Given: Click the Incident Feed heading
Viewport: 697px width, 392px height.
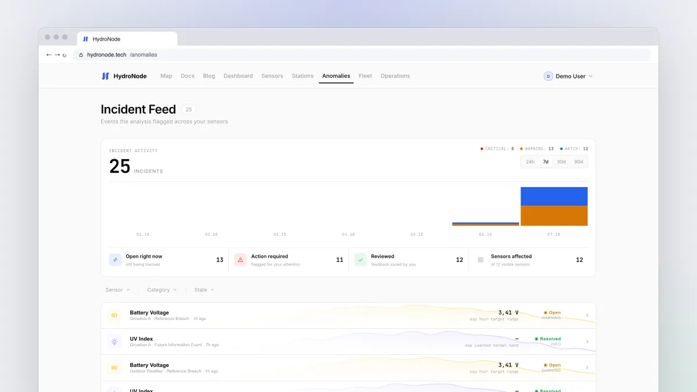Looking at the screenshot, I should click(138, 109).
